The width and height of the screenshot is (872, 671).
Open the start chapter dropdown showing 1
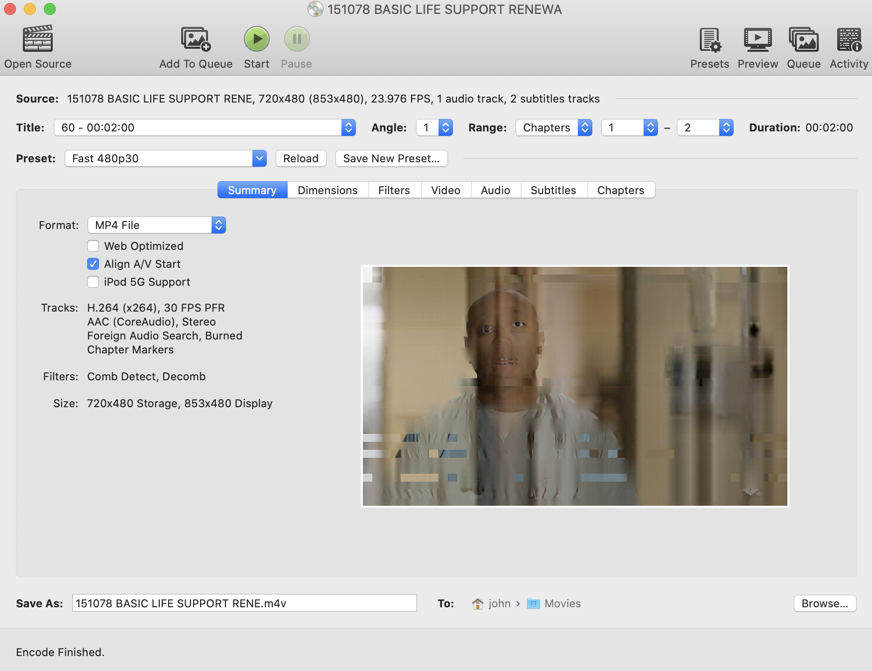[630, 127]
